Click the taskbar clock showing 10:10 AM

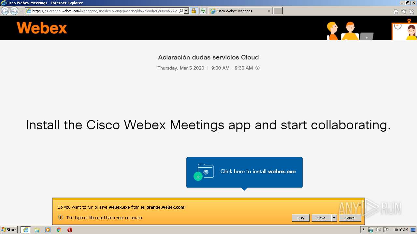tap(400, 230)
